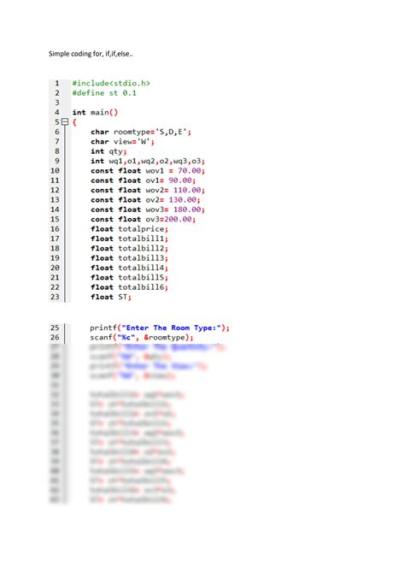Viewport: 405px width, 573px height.
Task: Click the heading 'Simple coding for, if,if,else..'
Action: tap(91, 54)
